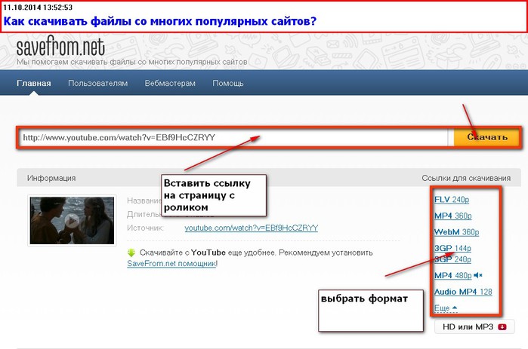
Task: Open the Помощь menu item
Action: 228,84
